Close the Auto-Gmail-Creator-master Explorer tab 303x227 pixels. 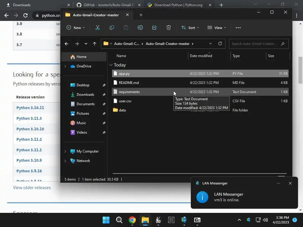(127, 15)
